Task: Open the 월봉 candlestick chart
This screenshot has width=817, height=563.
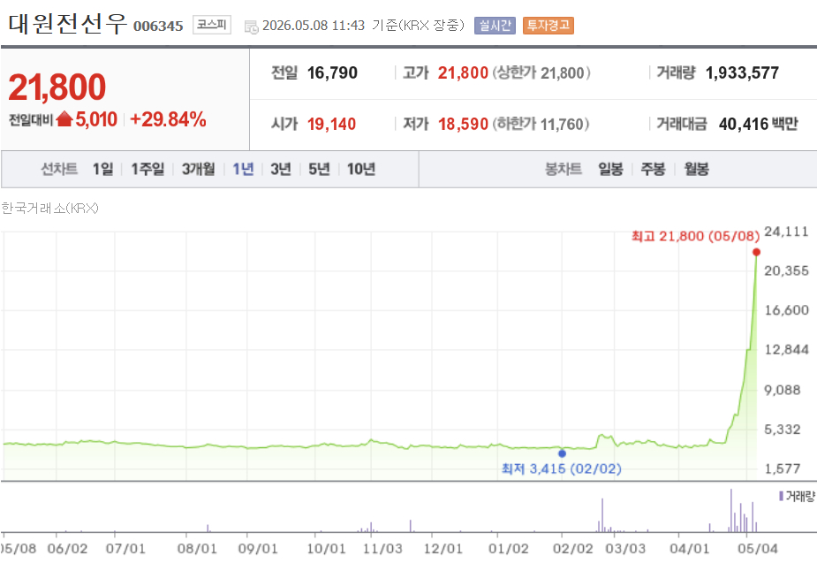Action: click(696, 169)
